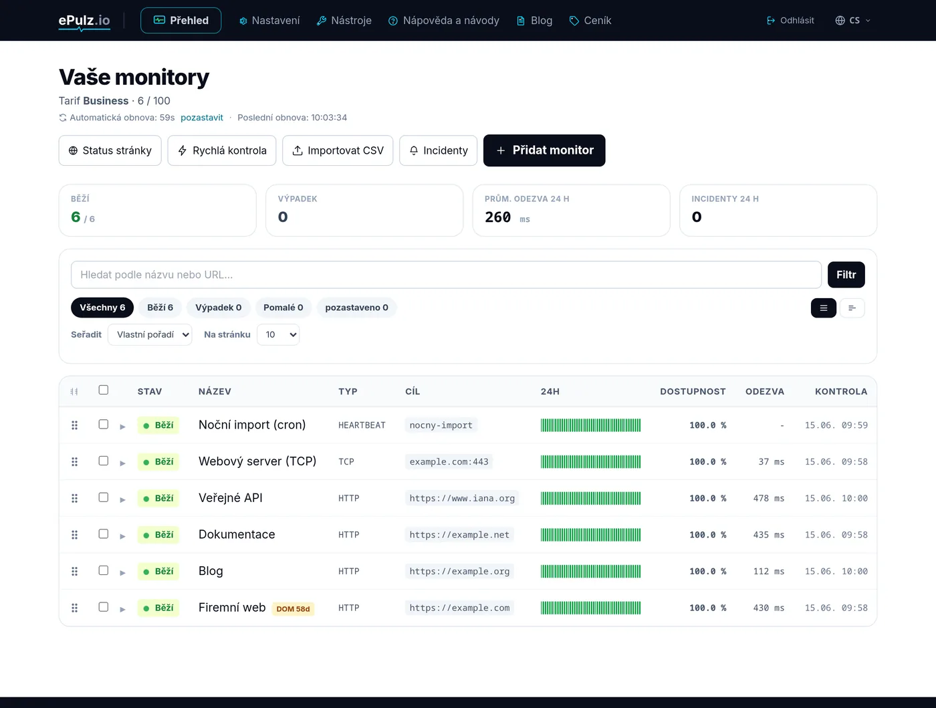936x708 pixels.
Task: Switch to compact list view icon
Action: point(852,308)
